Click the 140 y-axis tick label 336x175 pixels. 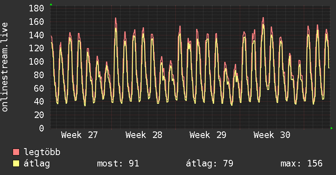tap(36, 35)
